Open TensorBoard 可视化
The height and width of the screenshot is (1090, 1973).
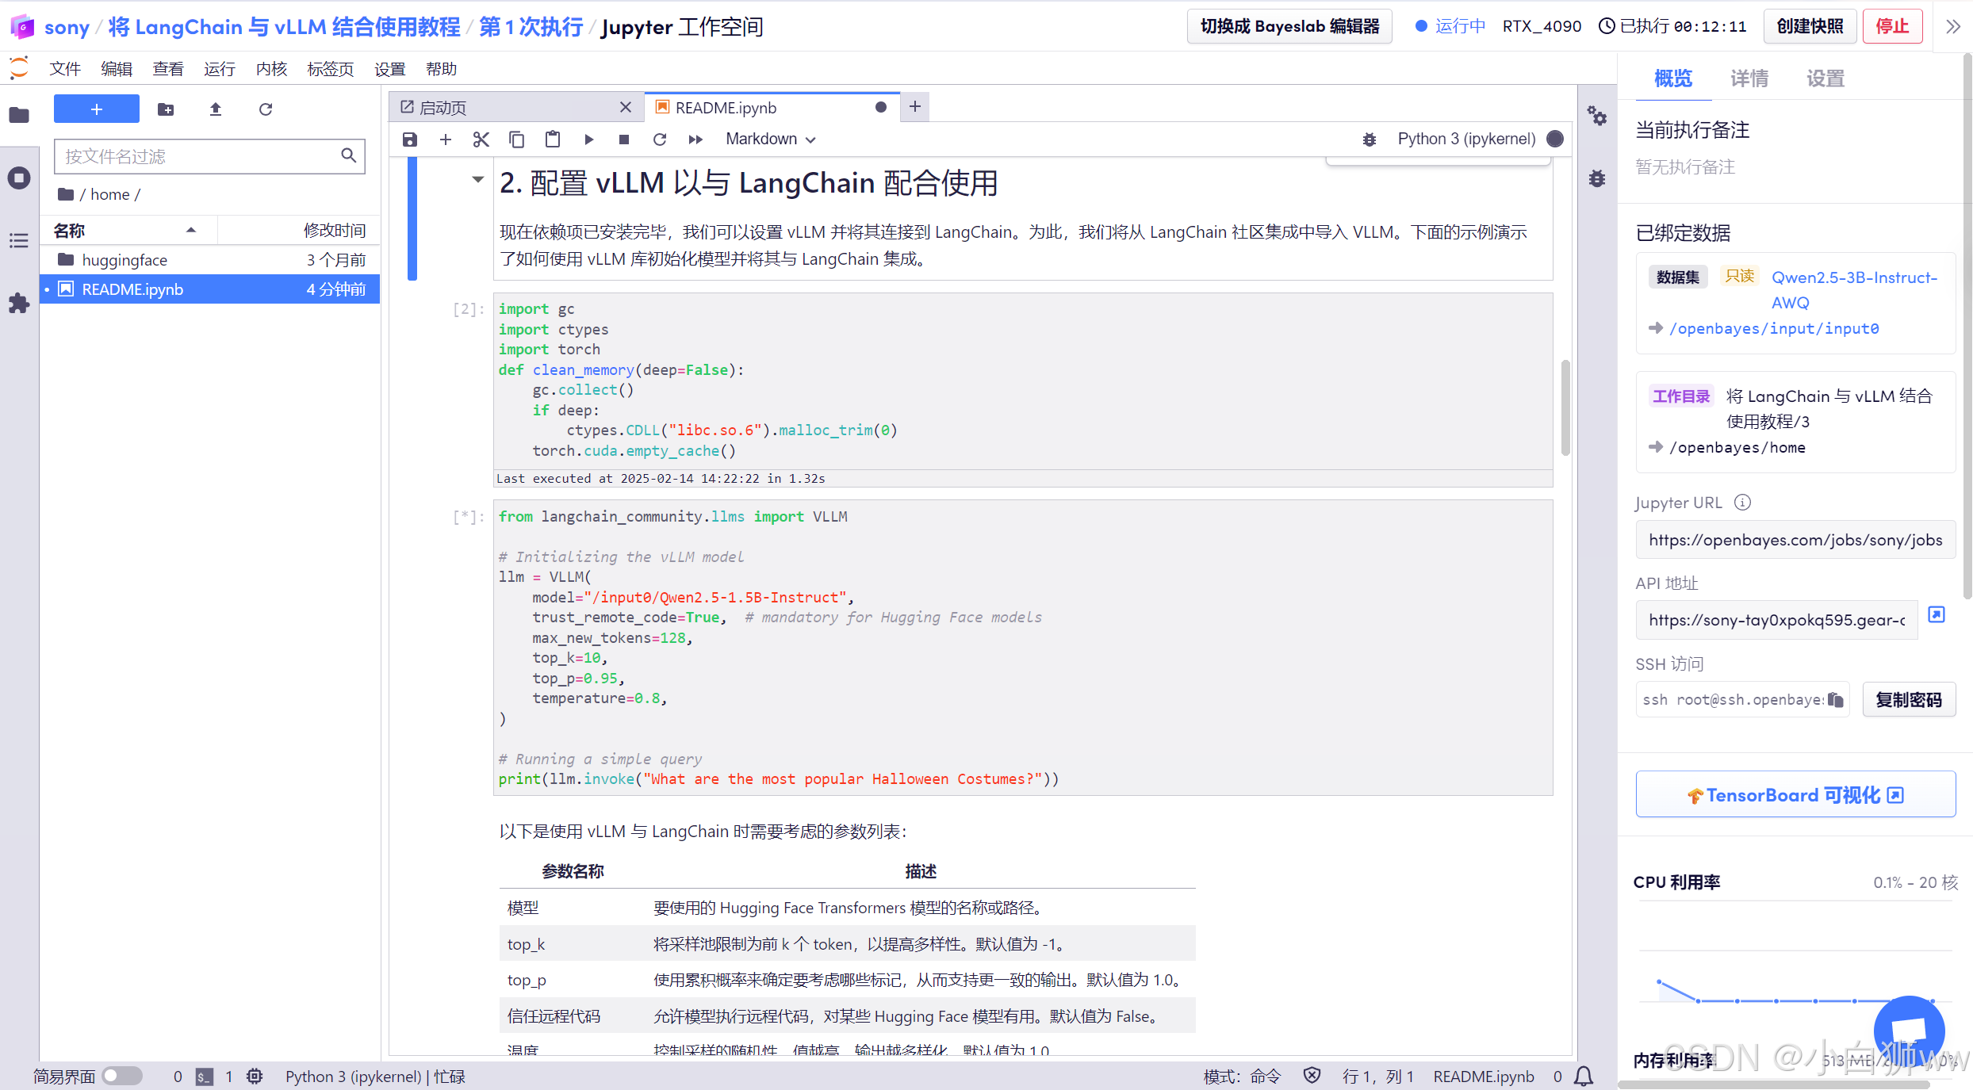coord(1794,794)
